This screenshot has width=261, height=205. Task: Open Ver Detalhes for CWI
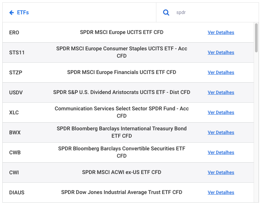coord(221,172)
